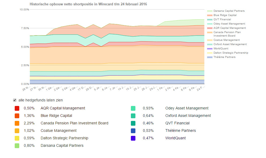The image size is (266, 158).
Task: Click the Canada Pension Plan Investment Board swatch
Action: [17, 123]
